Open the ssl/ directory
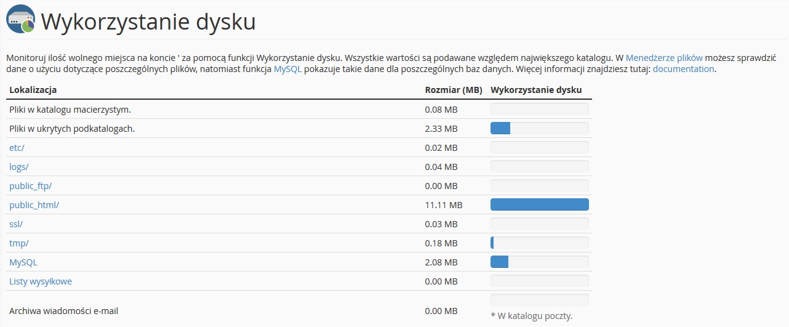The height and width of the screenshot is (327, 789). [16, 224]
